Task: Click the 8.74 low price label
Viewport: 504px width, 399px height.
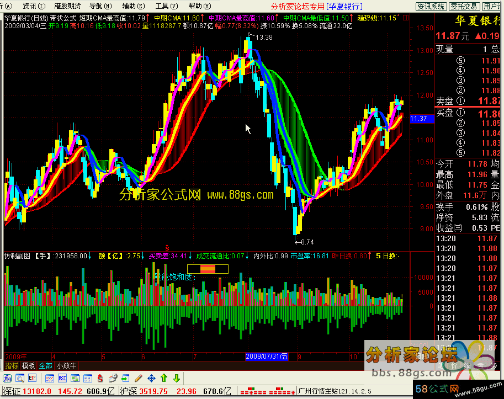Action: 307,242
